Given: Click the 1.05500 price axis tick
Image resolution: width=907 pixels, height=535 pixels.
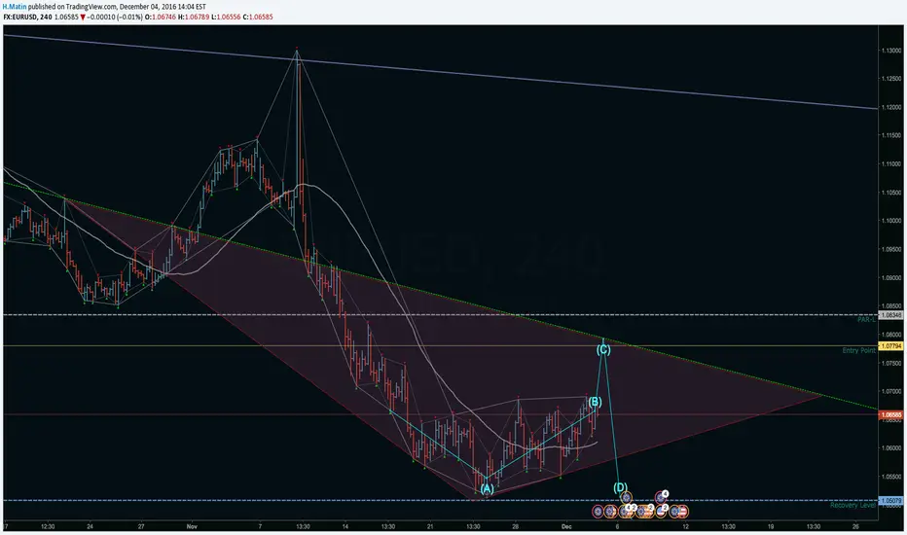Looking at the screenshot, I should (891, 477).
